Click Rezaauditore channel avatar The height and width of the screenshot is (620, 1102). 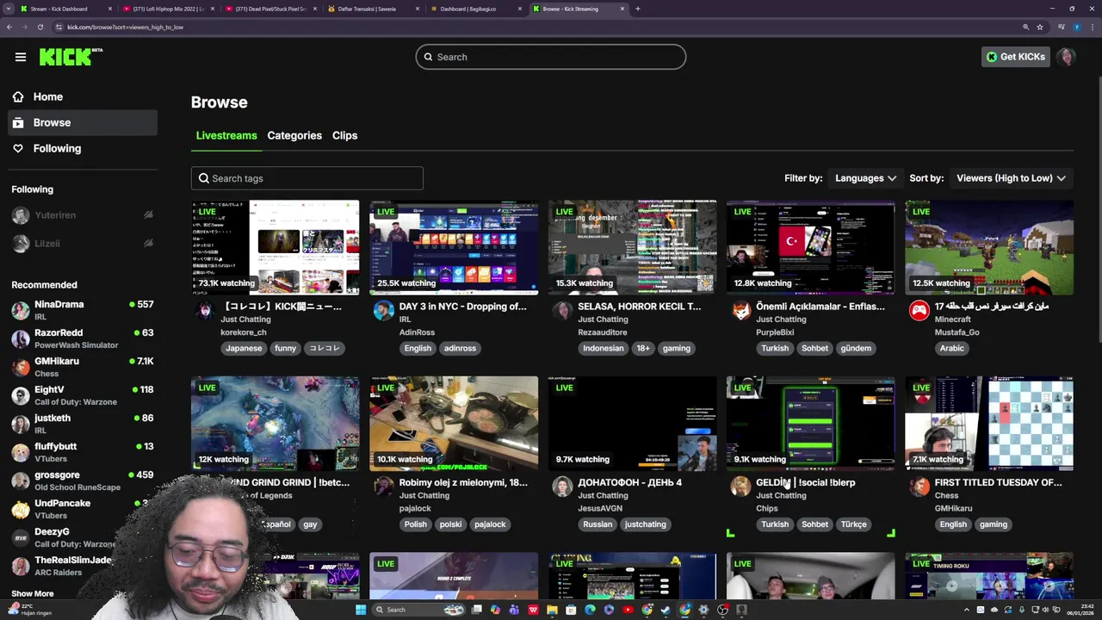pyautogui.click(x=562, y=311)
